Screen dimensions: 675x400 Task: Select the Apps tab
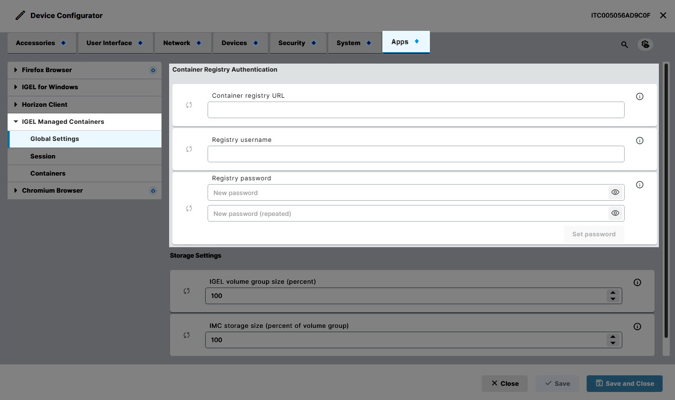point(406,42)
